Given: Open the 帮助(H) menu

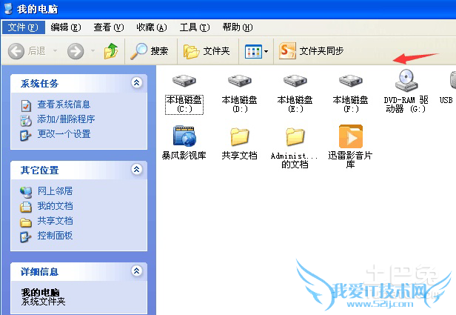Looking at the screenshot, I should point(238,27).
